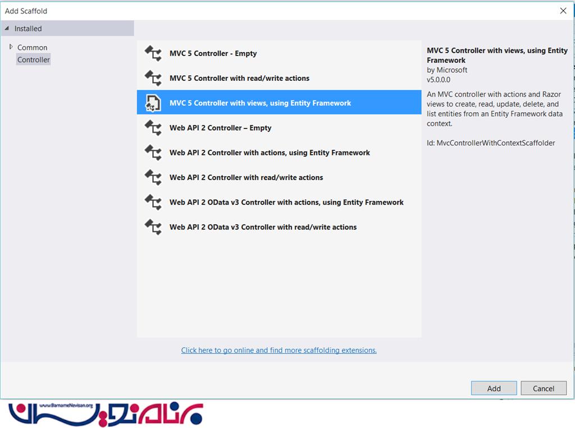Click icon for Web API 2 Controller with read/write actions
This screenshot has width=575, height=428.
click(x=153, y=177)
